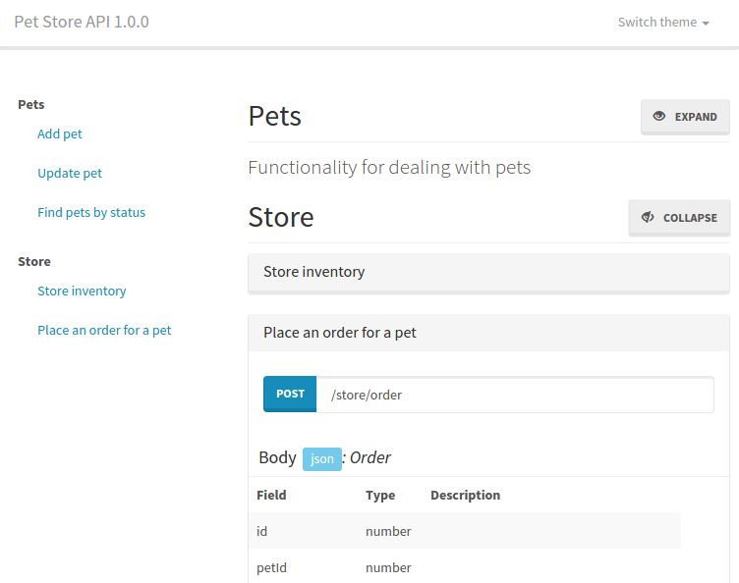Expand the Pets section

[x=685, y=117]
